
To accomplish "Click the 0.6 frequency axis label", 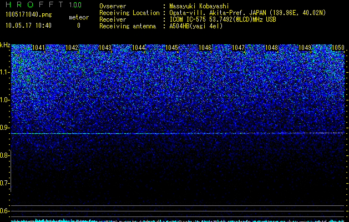I will click(x=5, y=211).
